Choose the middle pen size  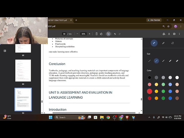pos(163,61)
